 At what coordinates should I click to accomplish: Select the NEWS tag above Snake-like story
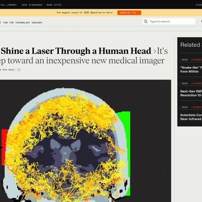(185, 60)
